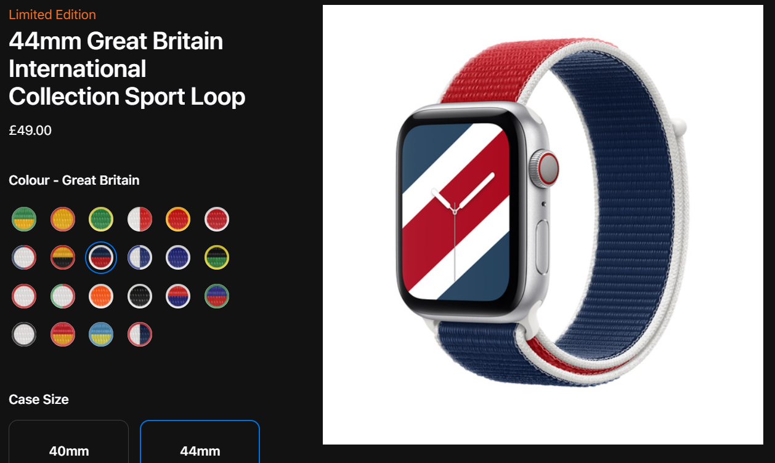Click the selected navy and red Great Britain swatch
The height and width of the screenshot is (463, 775).
[x=101, y=257]
